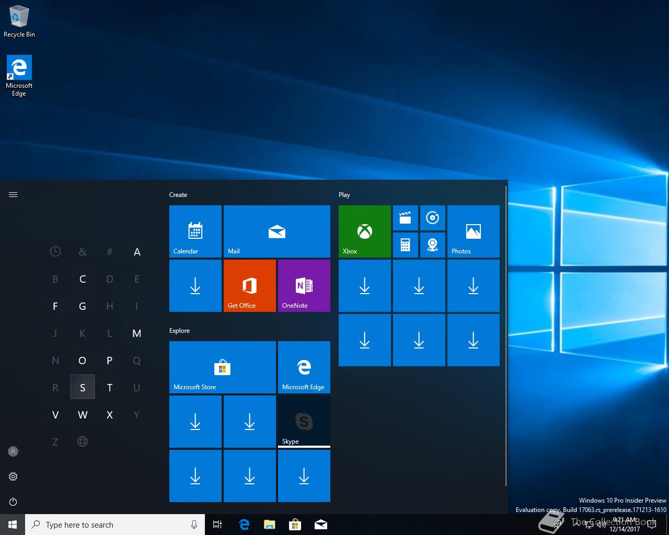Viewport: 669px width, 535px height.
Task: Open Microsoft Store from the taskbar
Action: point(295,525)
